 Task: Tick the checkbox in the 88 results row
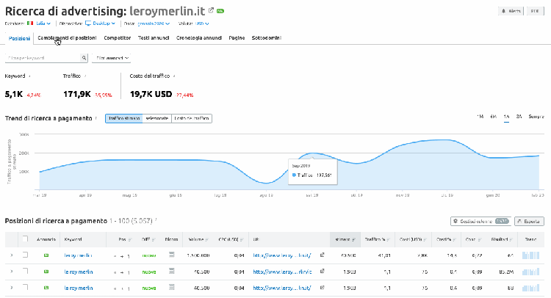[x=25, y=287]
